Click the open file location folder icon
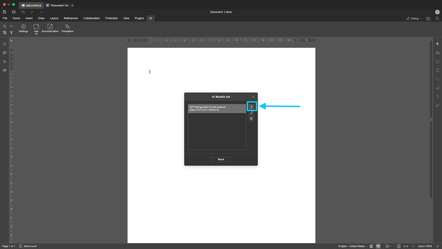Screen dimensions: 442x249 428,19
